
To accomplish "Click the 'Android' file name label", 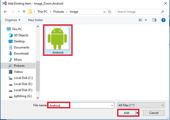I will (x=58, y=53).
